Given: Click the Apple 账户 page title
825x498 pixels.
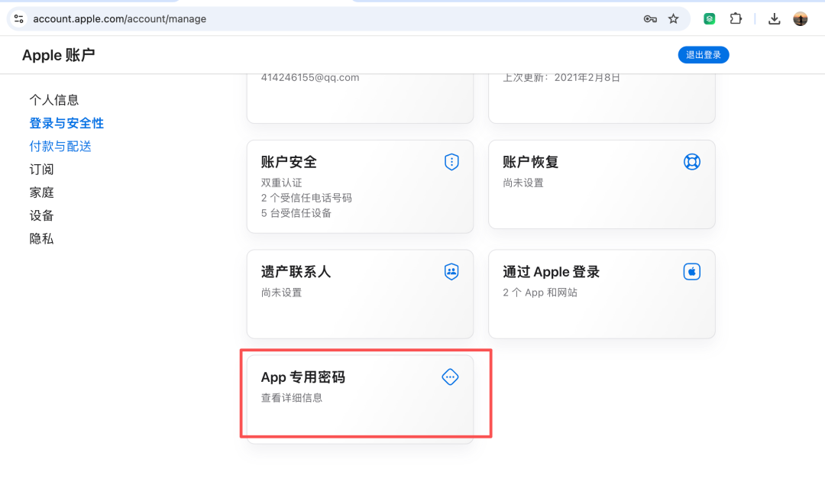Looking at the screenshot, I should point(58,55).
